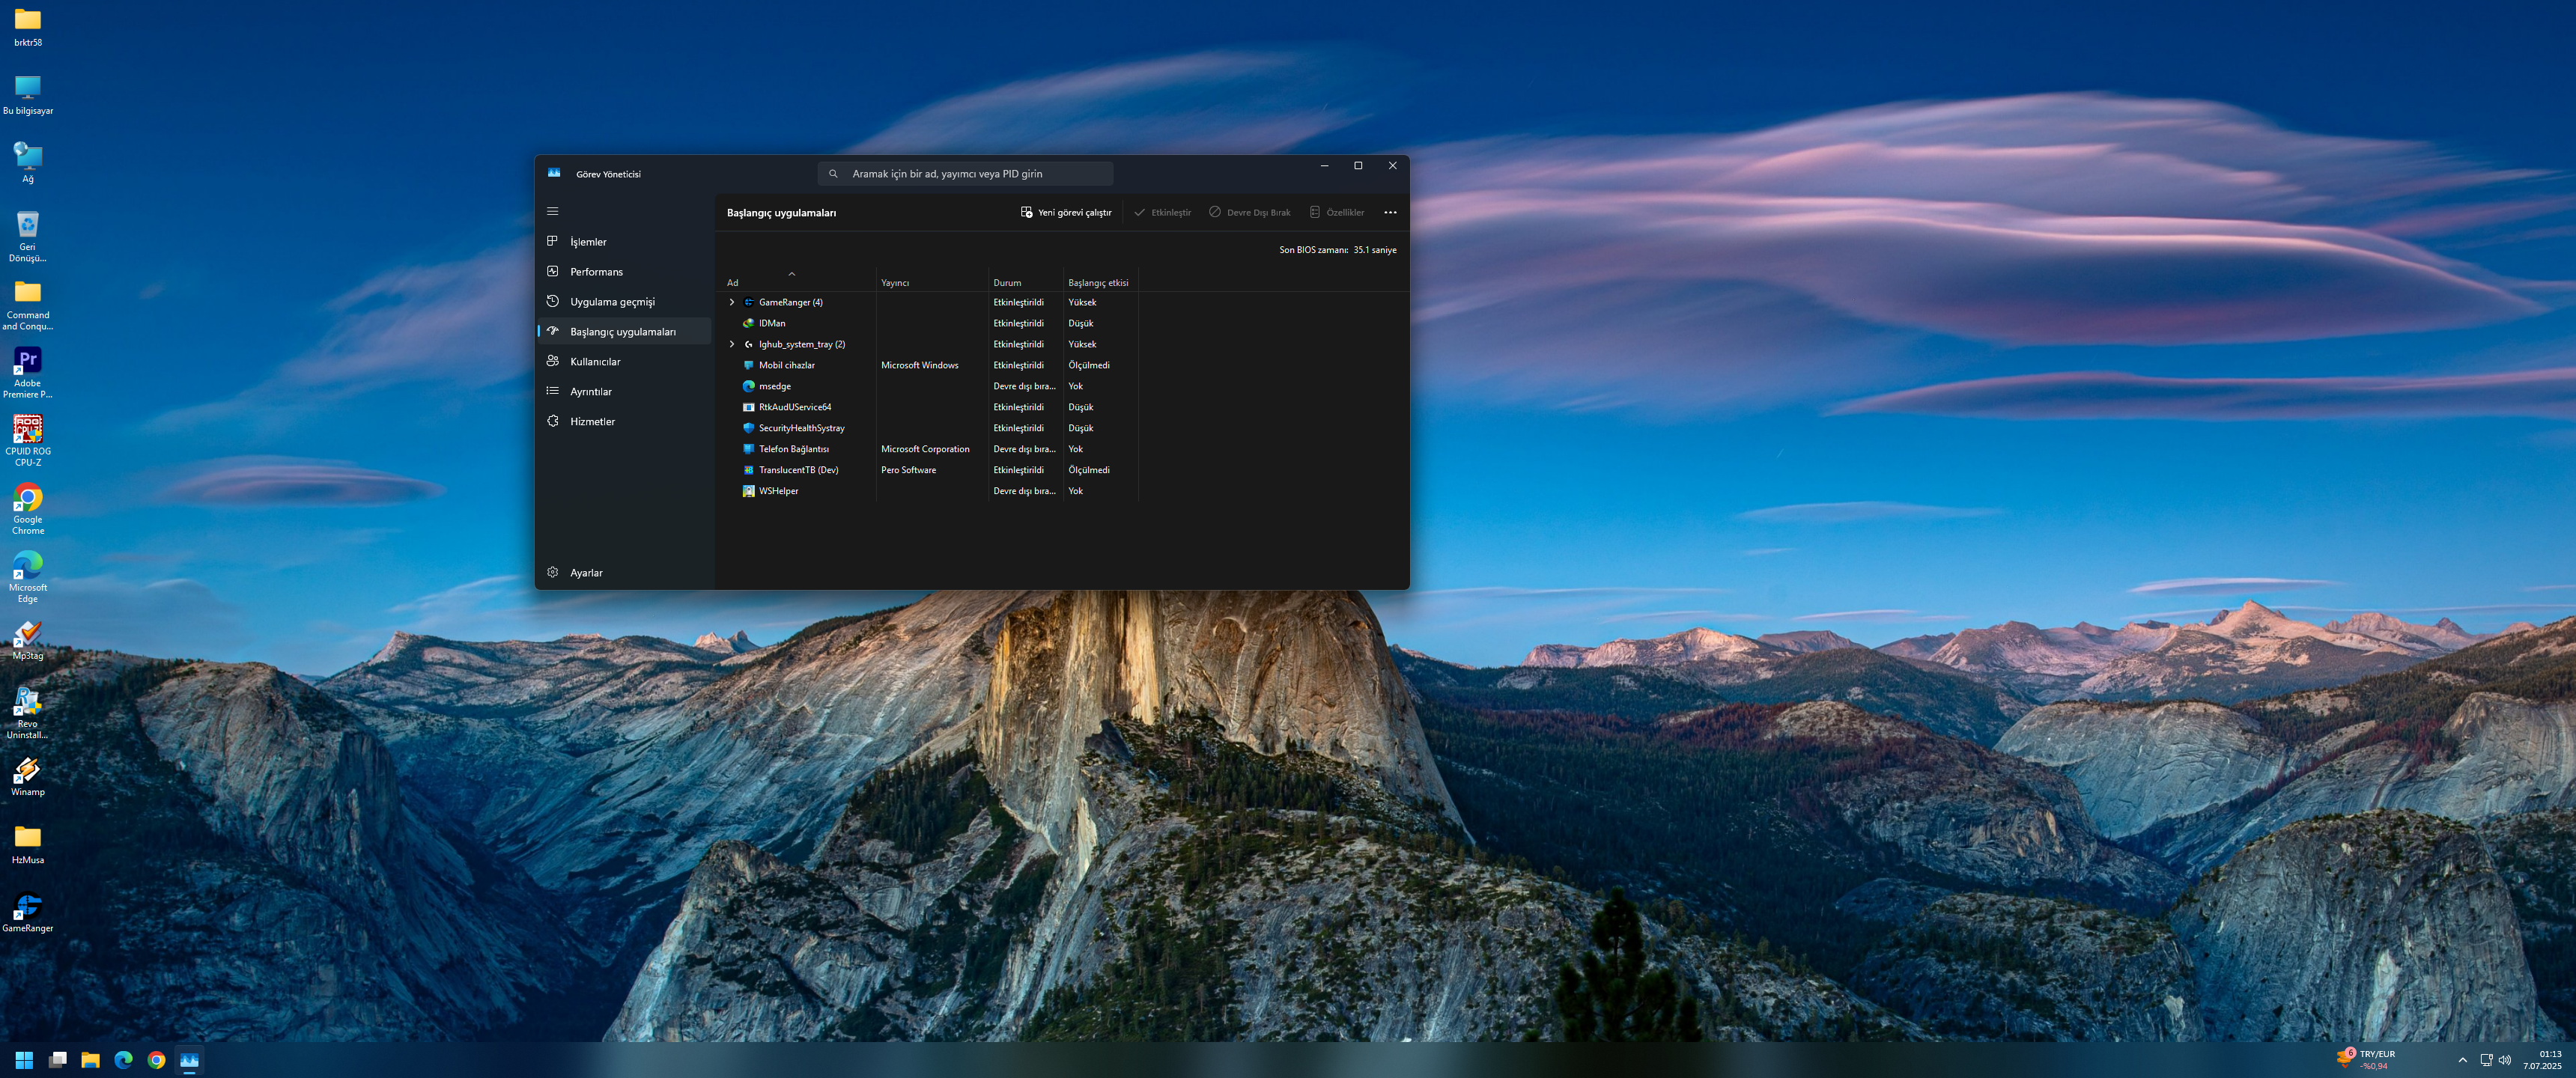
Task: Open the Hizmetler page
Action: (x=592, y=422)
